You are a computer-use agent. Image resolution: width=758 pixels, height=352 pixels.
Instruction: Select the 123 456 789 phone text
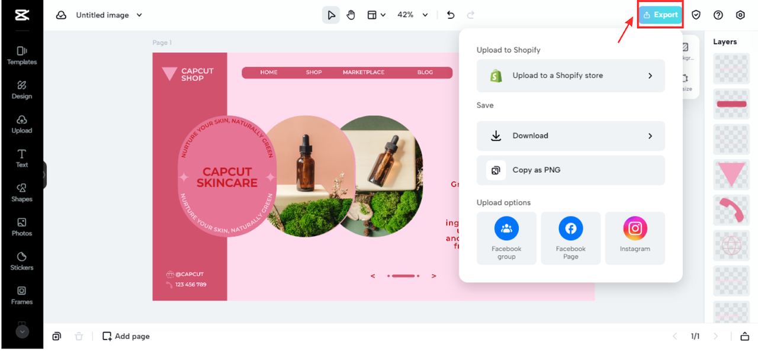click(191, 285)
